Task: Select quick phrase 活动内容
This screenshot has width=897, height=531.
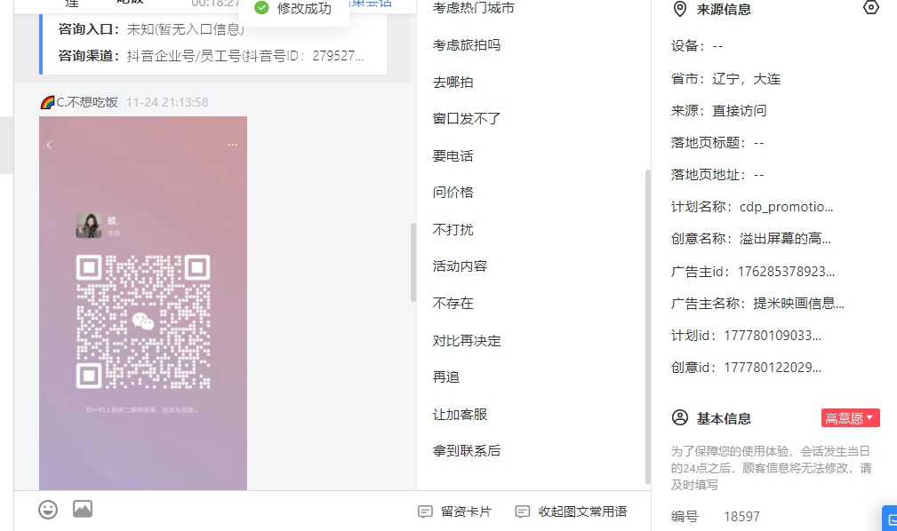Action: click(x=460, y=266)
